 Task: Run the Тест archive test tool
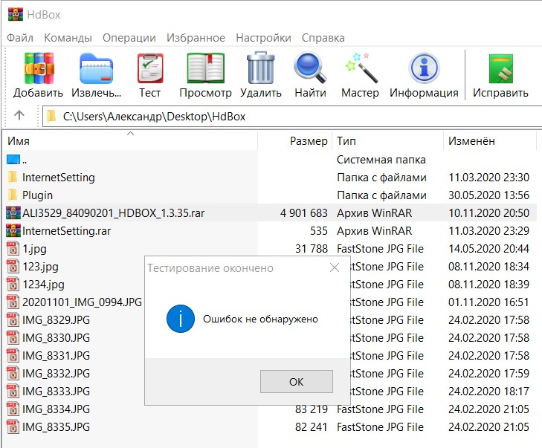point(150,68)
